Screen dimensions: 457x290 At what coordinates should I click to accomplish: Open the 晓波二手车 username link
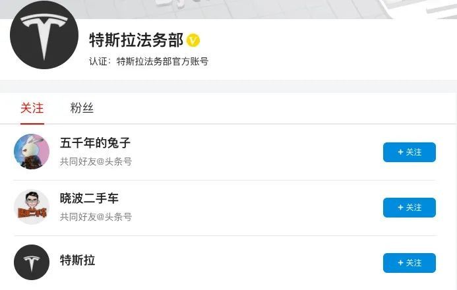[x=89, y=198]
